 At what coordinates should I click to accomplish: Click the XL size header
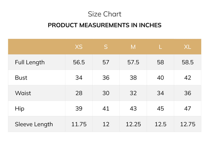coord(188,47)
